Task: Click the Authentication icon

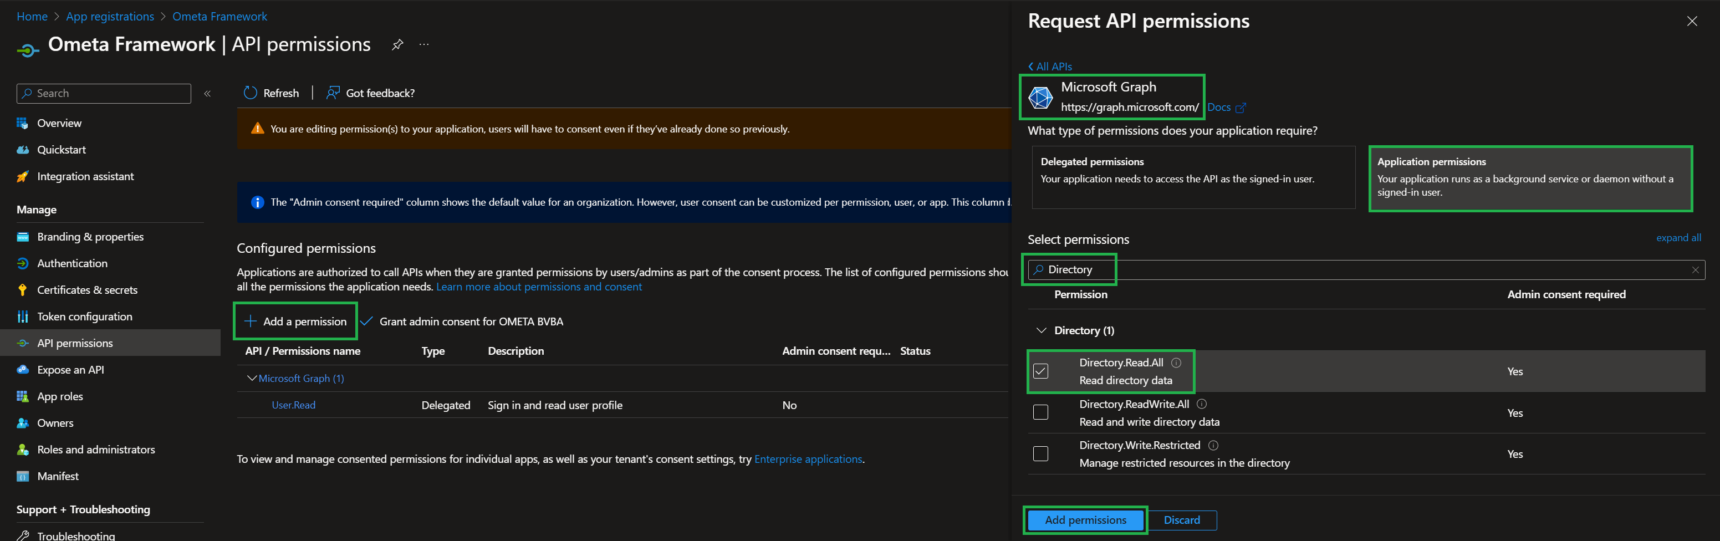Action: pos(23,263)
